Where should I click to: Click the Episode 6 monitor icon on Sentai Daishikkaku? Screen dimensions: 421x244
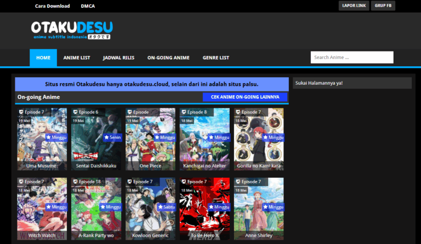75,112
